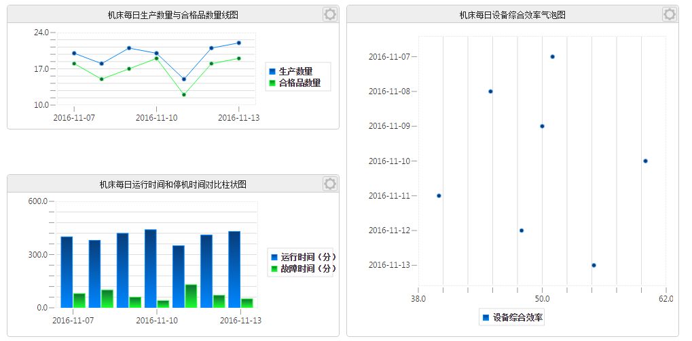Click the 机床每日设备综合效率气泡图 title

point(513,16)
